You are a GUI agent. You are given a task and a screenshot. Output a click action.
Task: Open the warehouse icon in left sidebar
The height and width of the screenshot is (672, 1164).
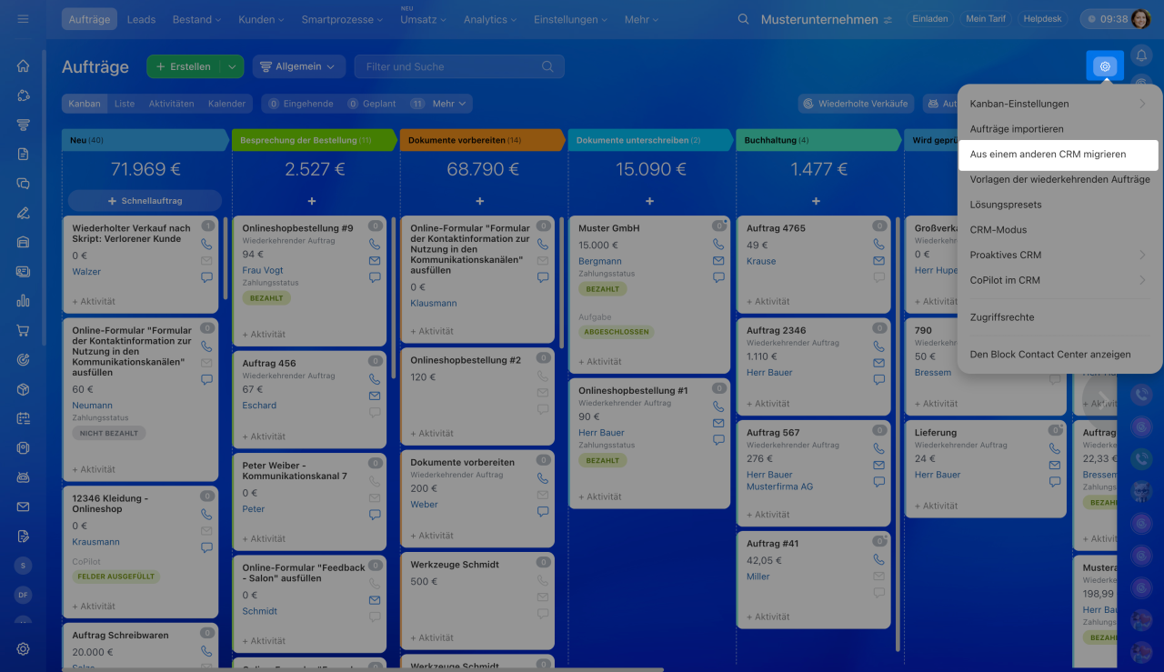[x=23, y=242]
